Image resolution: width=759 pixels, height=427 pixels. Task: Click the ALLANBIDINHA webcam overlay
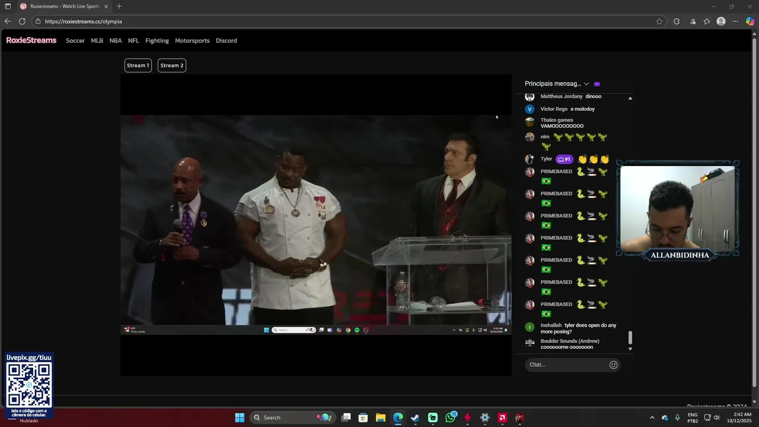point(678,211)
